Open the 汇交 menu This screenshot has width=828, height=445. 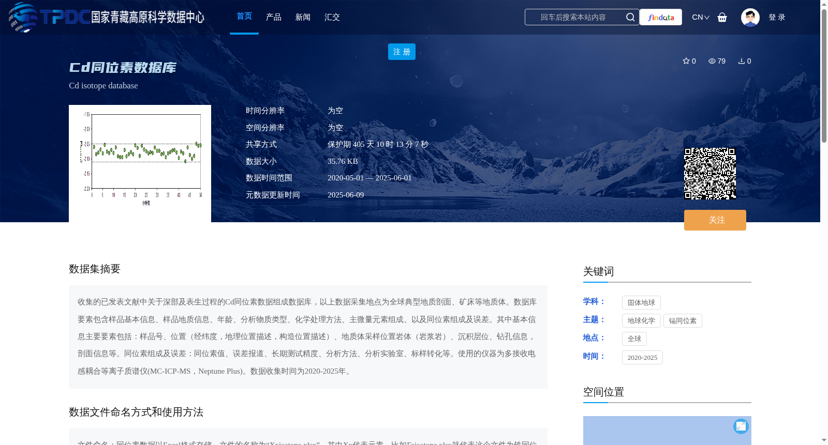[x=332, y=17]
